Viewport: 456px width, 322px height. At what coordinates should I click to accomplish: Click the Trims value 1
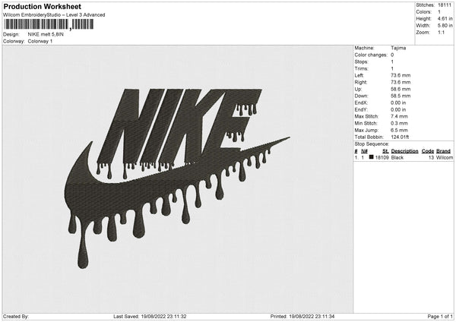392,68
